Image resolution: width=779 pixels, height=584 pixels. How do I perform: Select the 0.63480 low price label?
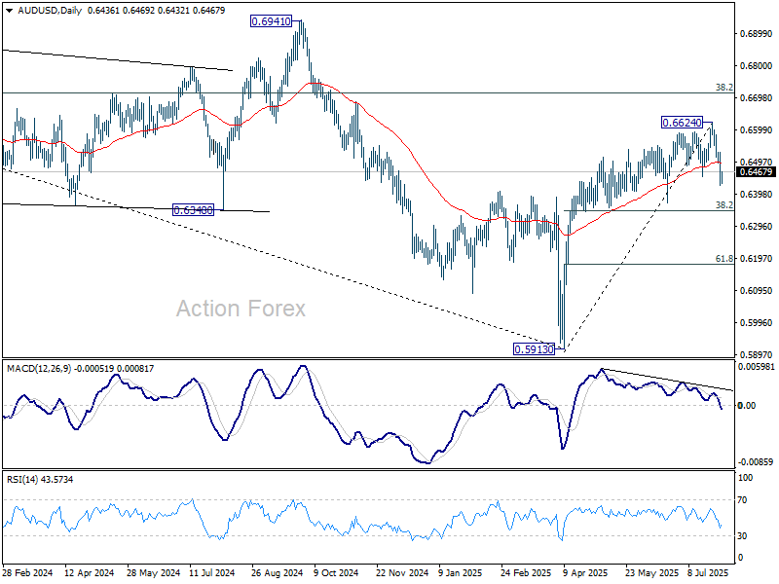pyautogui.click(x=193, y=210)
